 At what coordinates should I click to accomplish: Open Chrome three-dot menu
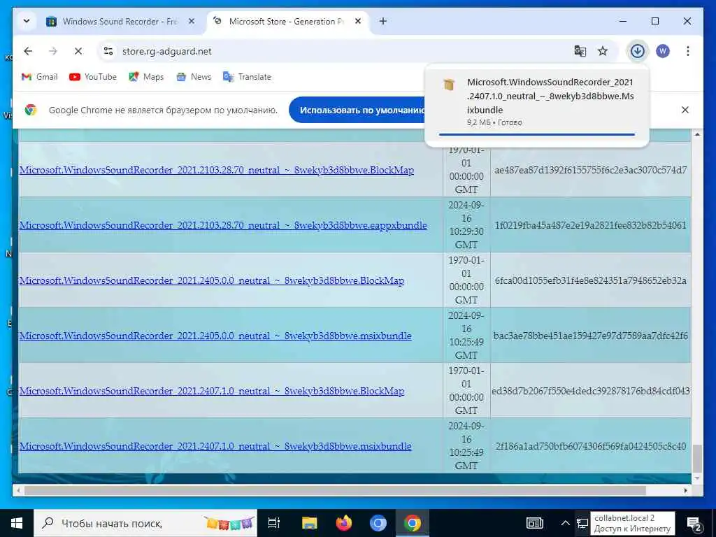(688, 51)
